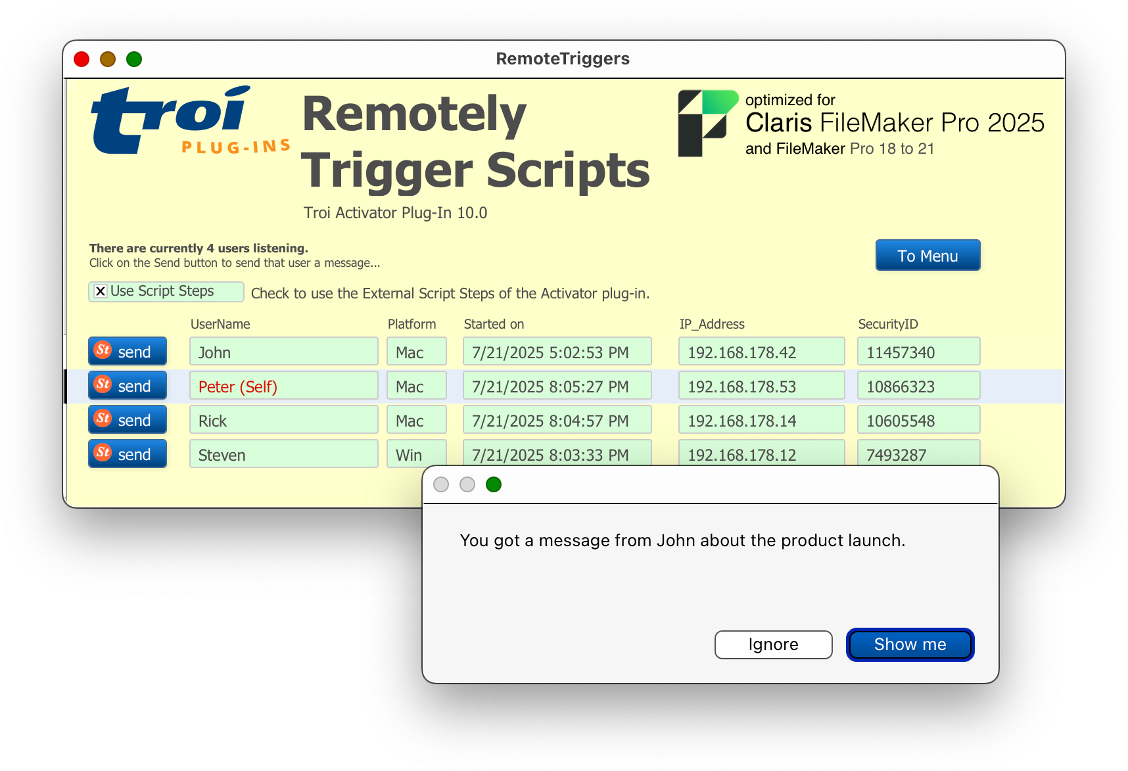The width and height of the screenshot is (1128, 771).
Task: Select the UserName field containing Rick
Action: 284,419
